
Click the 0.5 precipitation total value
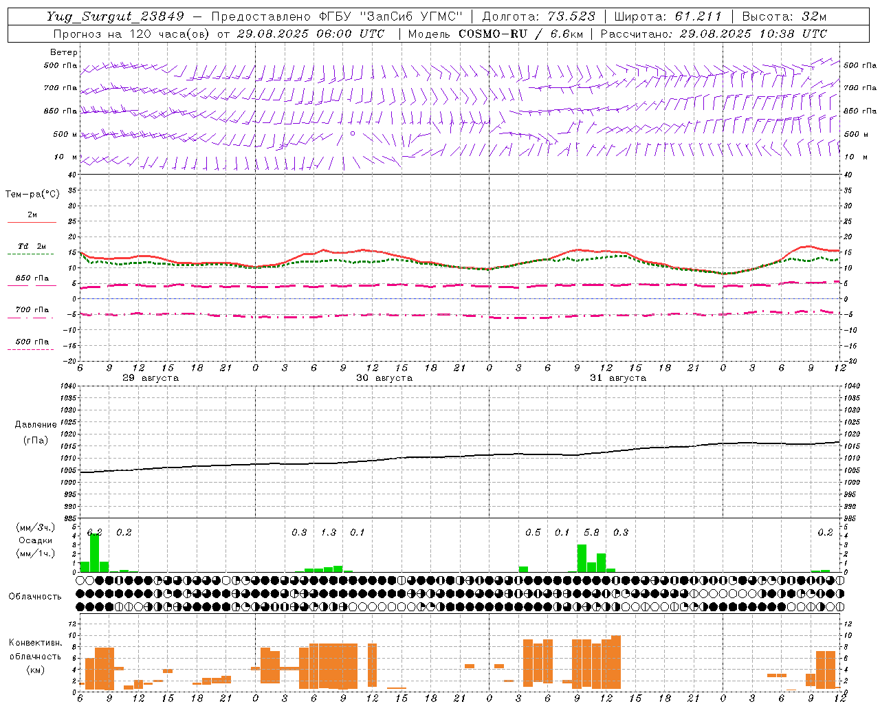(533, 532)
